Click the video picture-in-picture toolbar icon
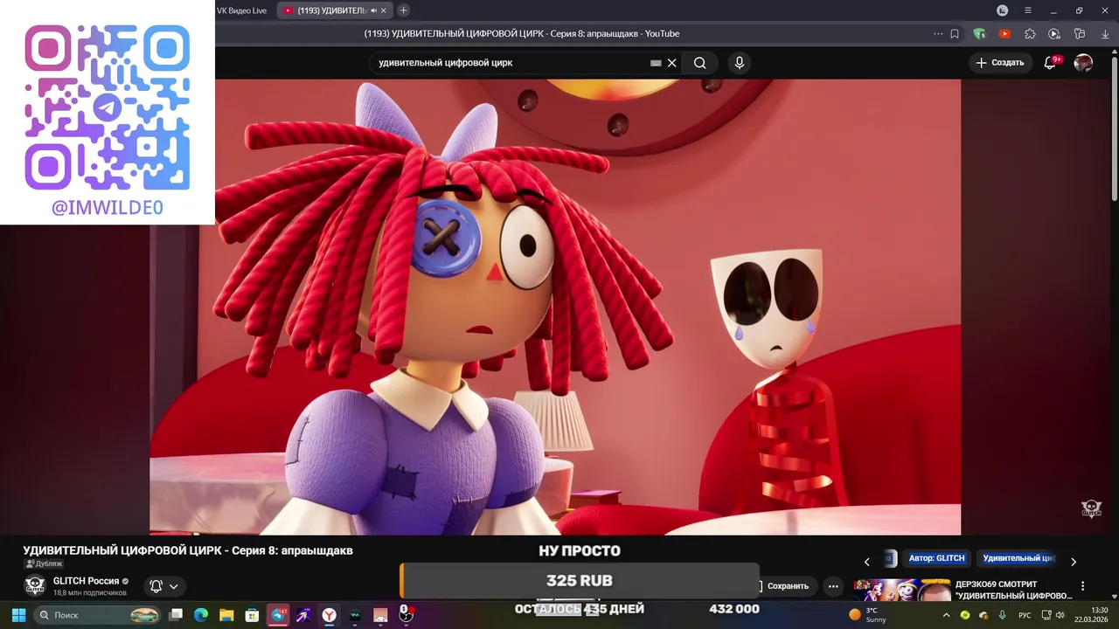Screen dimensions: 1119x629 point(1054,34)
